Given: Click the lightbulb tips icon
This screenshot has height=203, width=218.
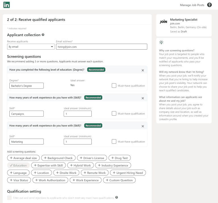Looking at the screenshot, I should (x=161, y=42).
